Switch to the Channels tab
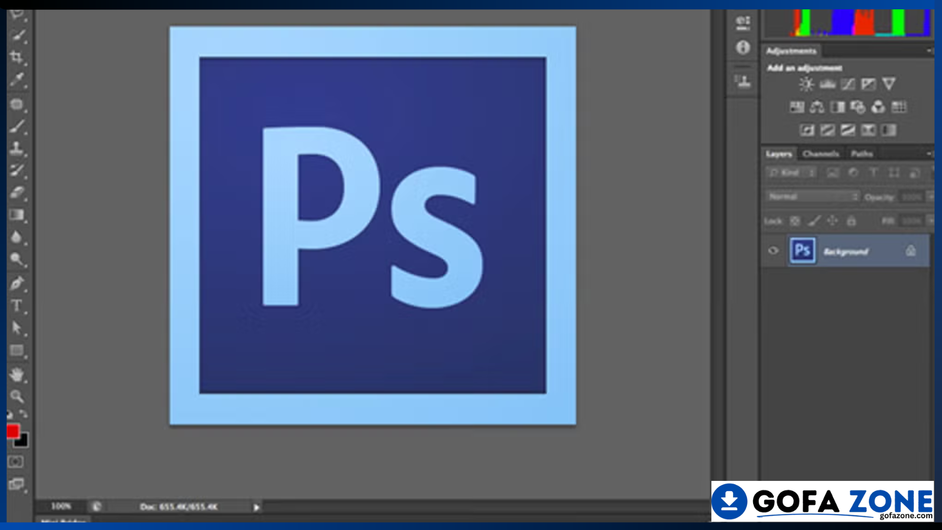 coord(821,154)
